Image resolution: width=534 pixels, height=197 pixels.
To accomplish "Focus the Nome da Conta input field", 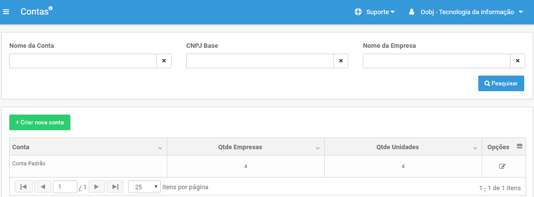I will coord(83,61).
